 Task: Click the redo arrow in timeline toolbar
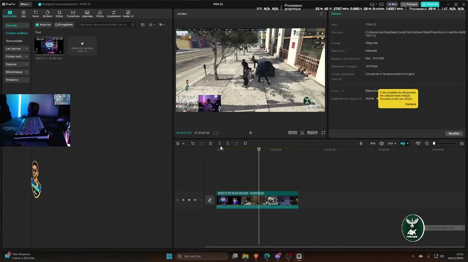tap(201, 143)
